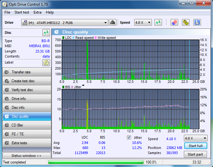Click the eject drive icon

(x=113, y=22)
